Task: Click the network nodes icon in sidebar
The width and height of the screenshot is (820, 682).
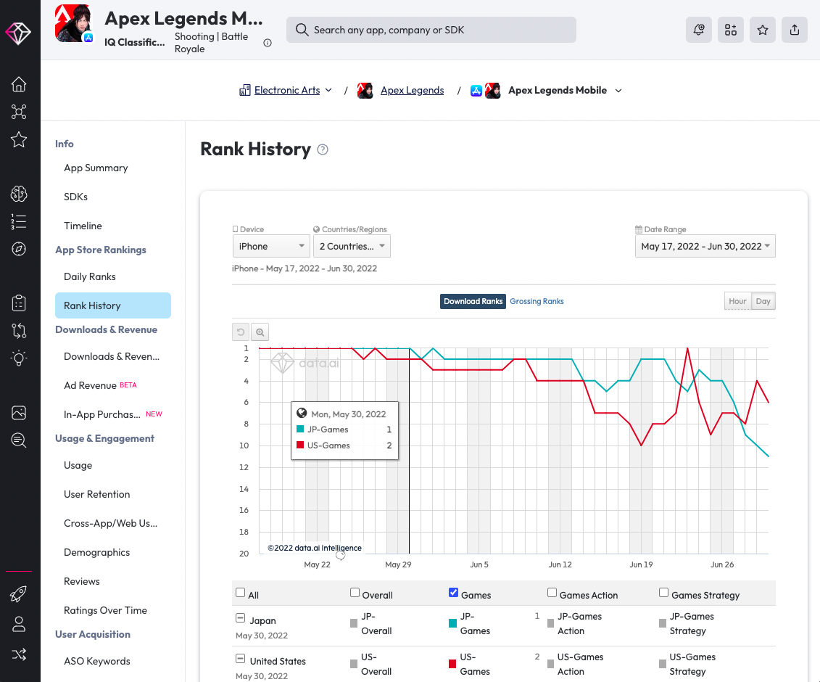Action: click(x=19, y=112)
